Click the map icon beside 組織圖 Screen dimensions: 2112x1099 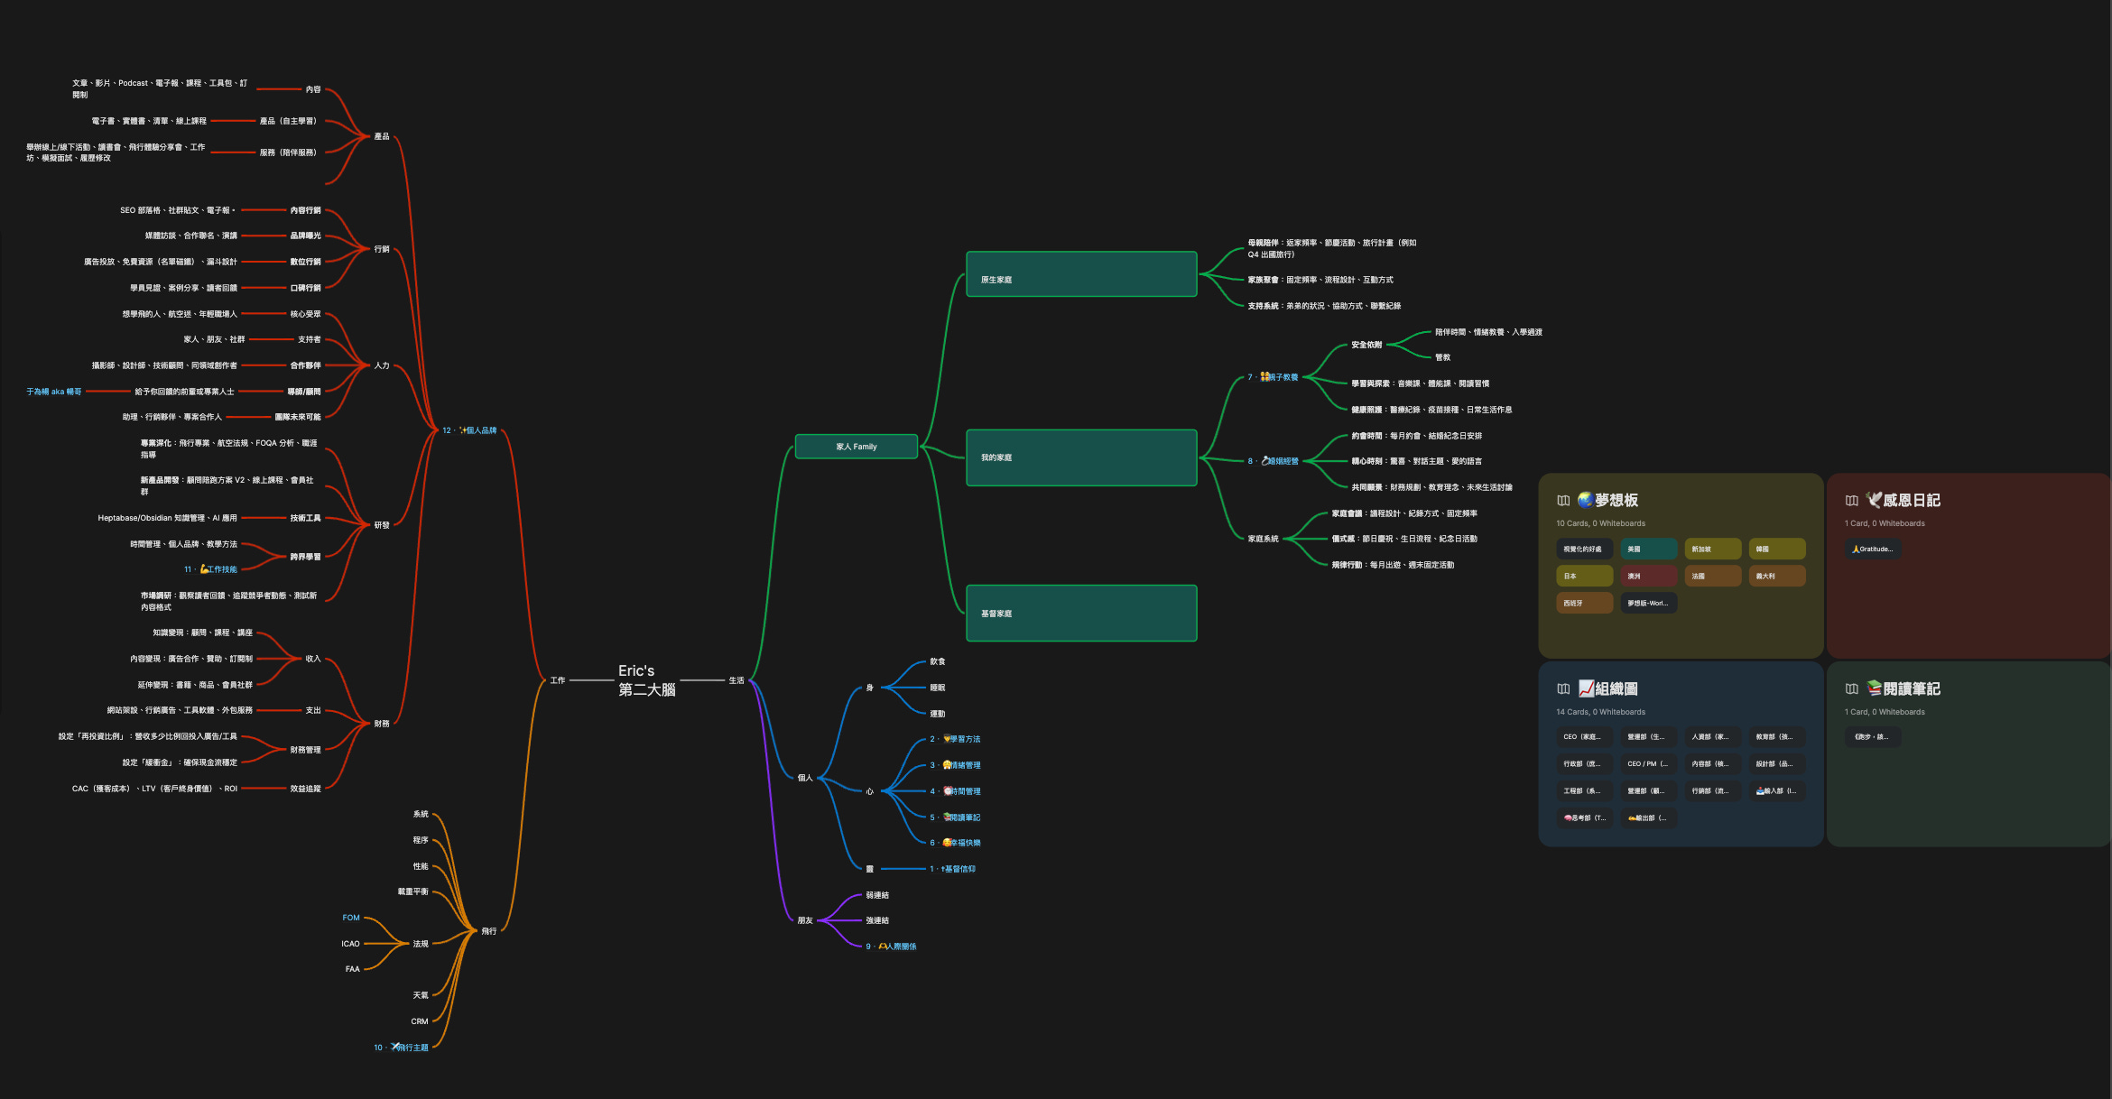1563,689
